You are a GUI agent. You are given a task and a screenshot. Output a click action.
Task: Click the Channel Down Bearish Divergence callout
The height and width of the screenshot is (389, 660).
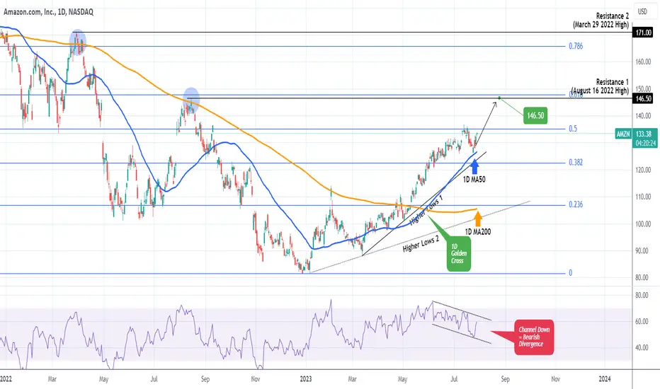tap(534, 337)
